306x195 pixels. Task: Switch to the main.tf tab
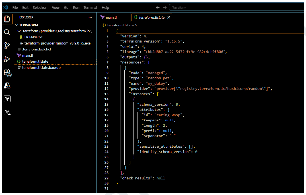point(114,17)
